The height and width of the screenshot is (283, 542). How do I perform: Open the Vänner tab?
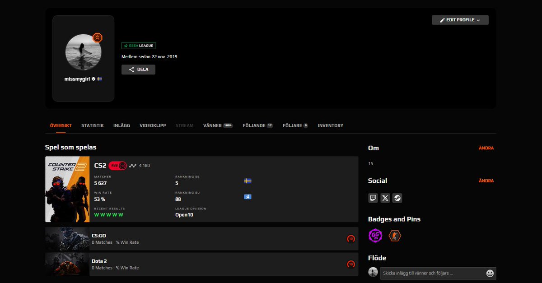coord(218,125)
